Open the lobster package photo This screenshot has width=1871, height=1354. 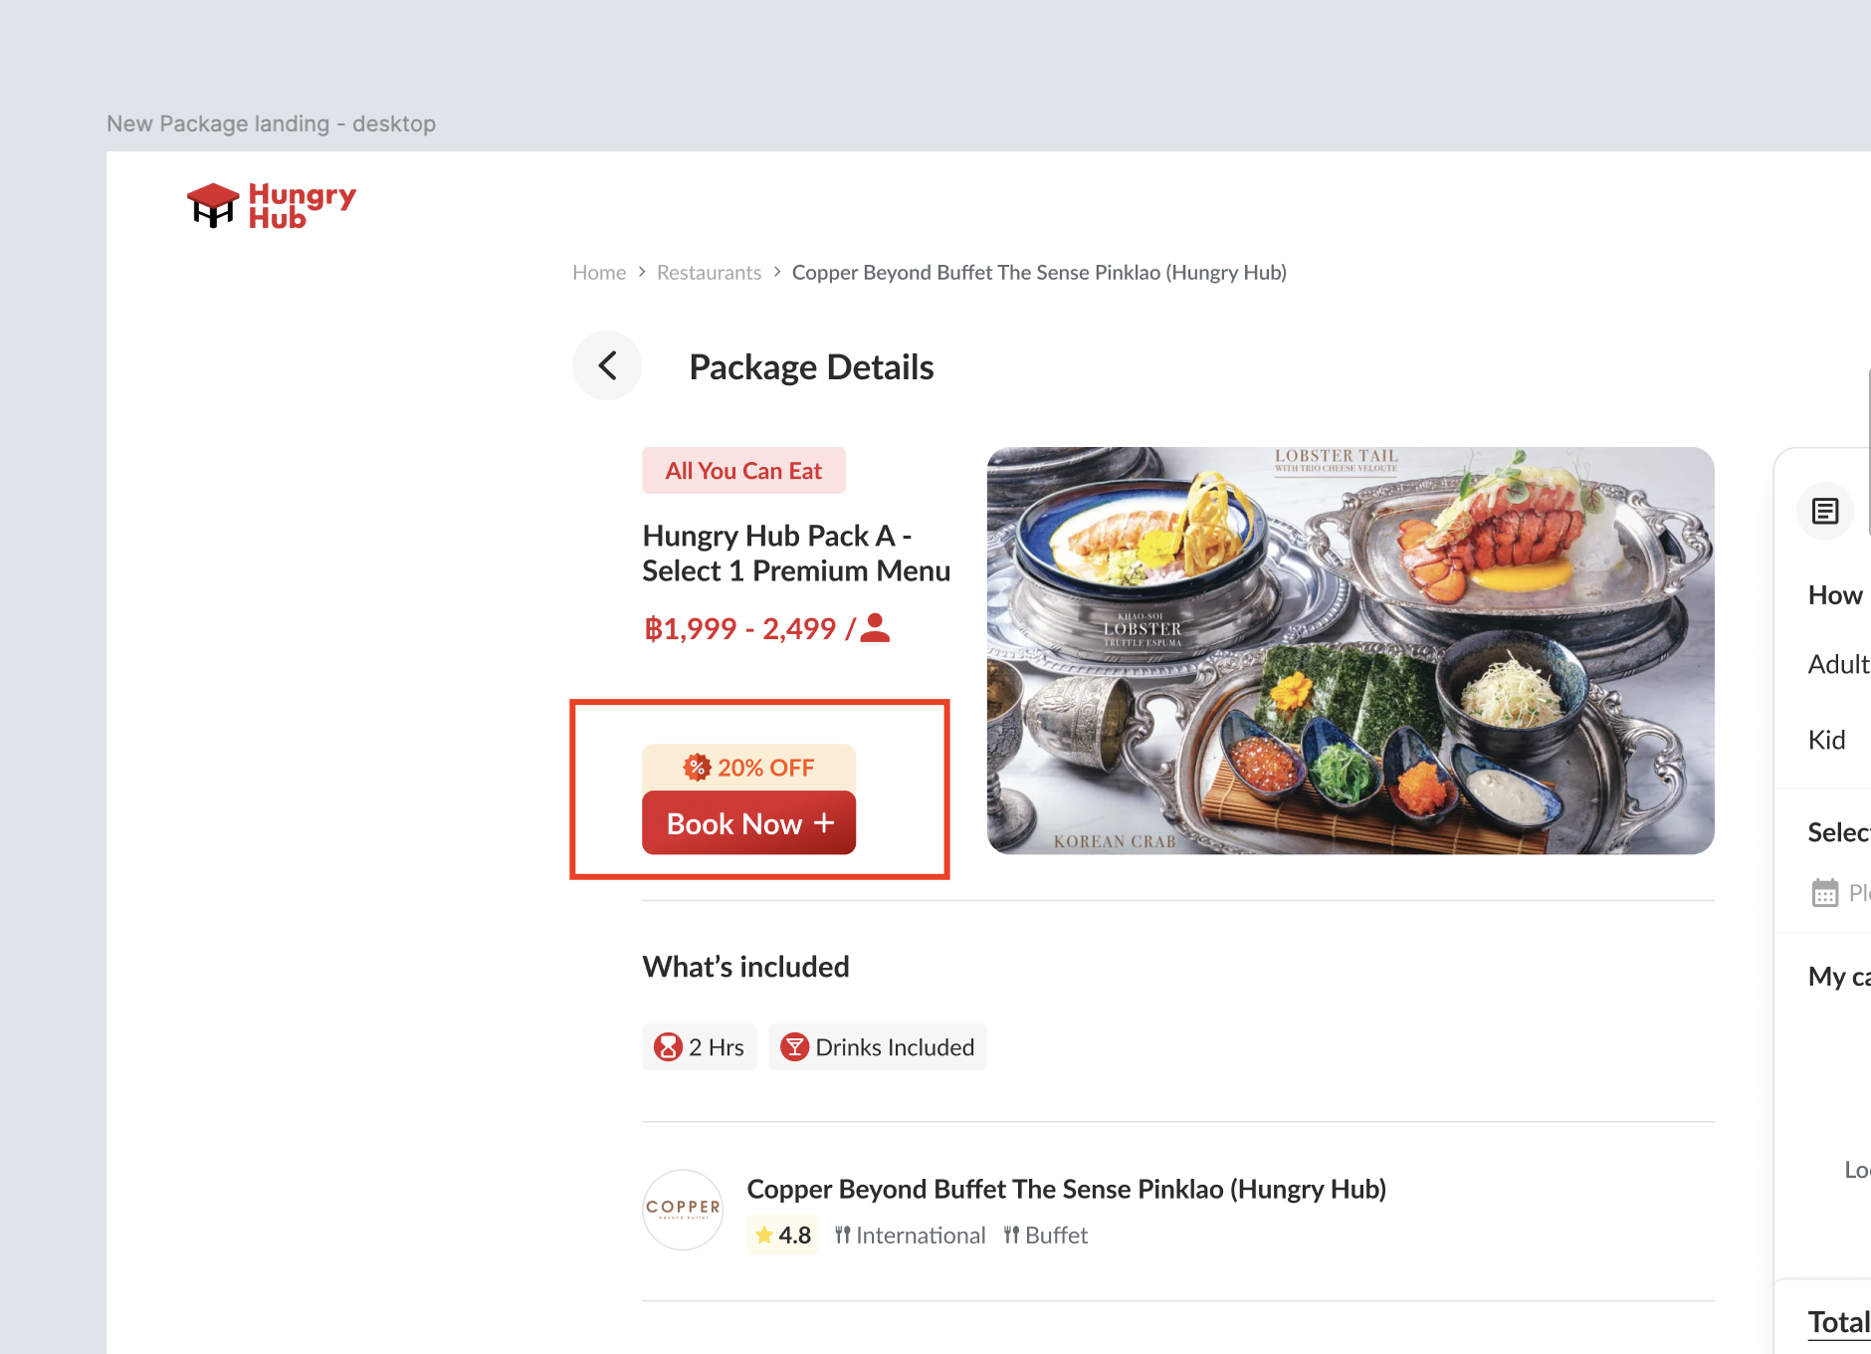1350,650
